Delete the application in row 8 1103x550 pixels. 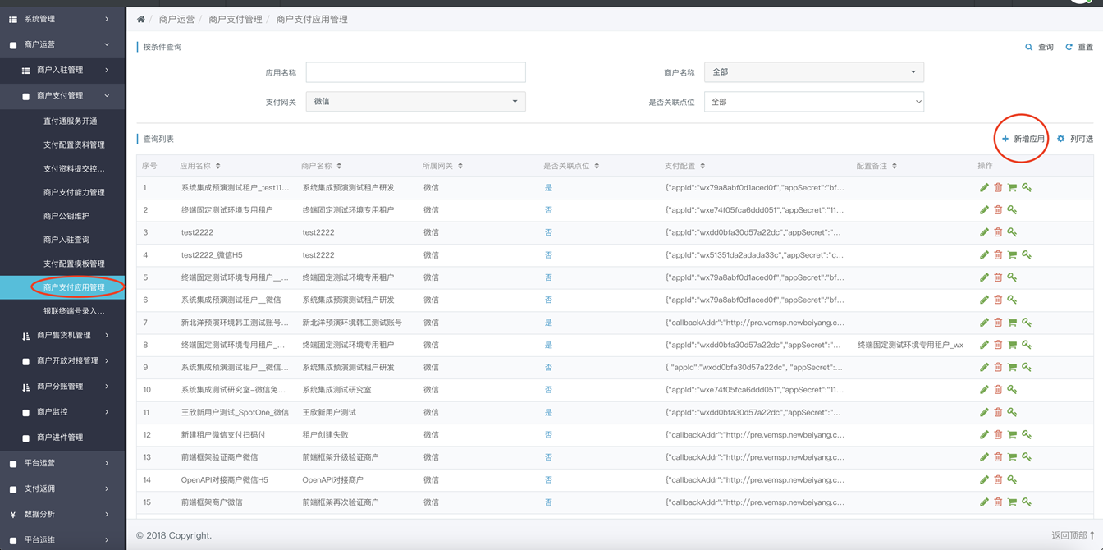[998, 345]
